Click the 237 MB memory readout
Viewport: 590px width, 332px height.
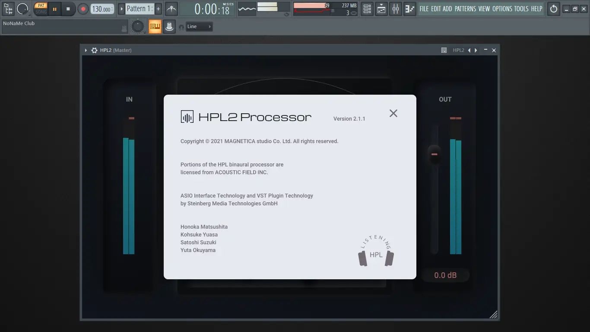[349, 6]
